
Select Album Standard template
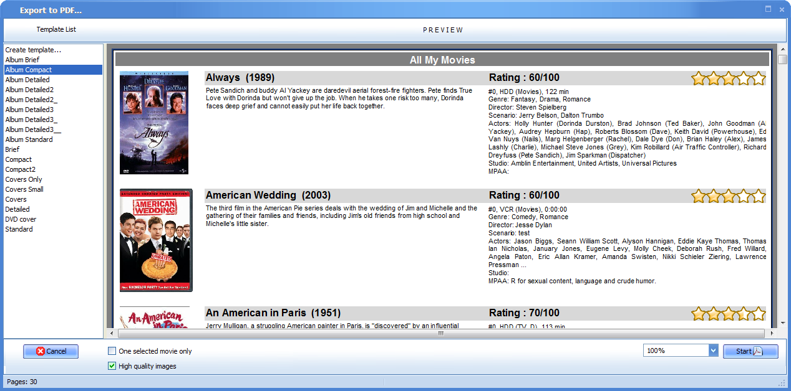click(x=53, y=139)
